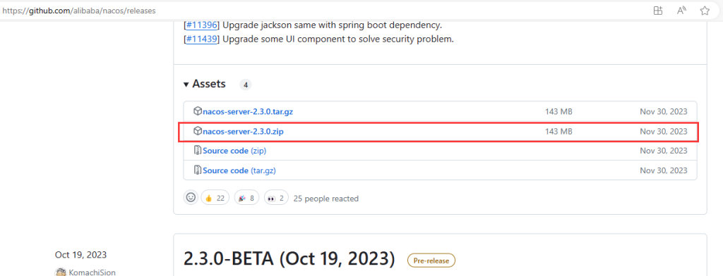This screenshot has width=723, height=276.
Task: Click the 143 MB size of tar.gz asset
Action: tap(558, 112)
